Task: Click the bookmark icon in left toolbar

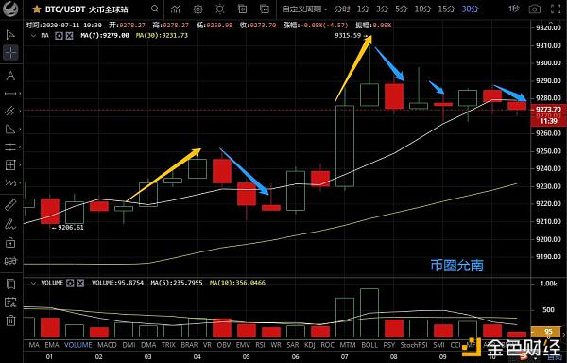Action: [10, 285]
